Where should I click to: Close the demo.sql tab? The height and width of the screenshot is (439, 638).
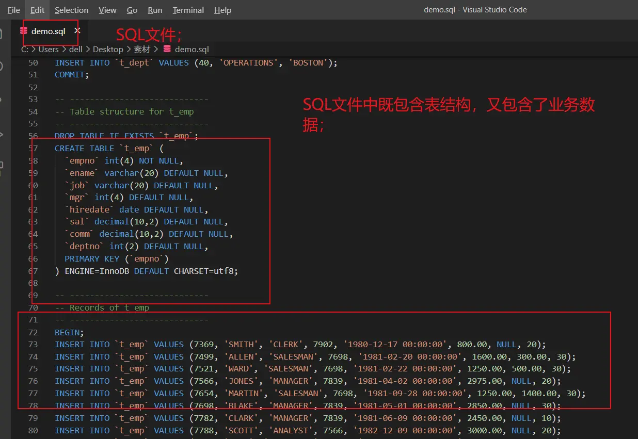click(77, 31)
